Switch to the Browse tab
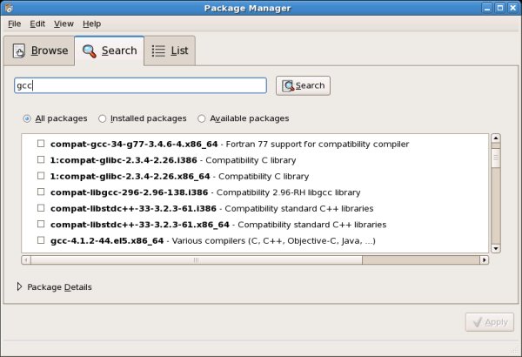 pyautogui.click(x=39, y=51)
